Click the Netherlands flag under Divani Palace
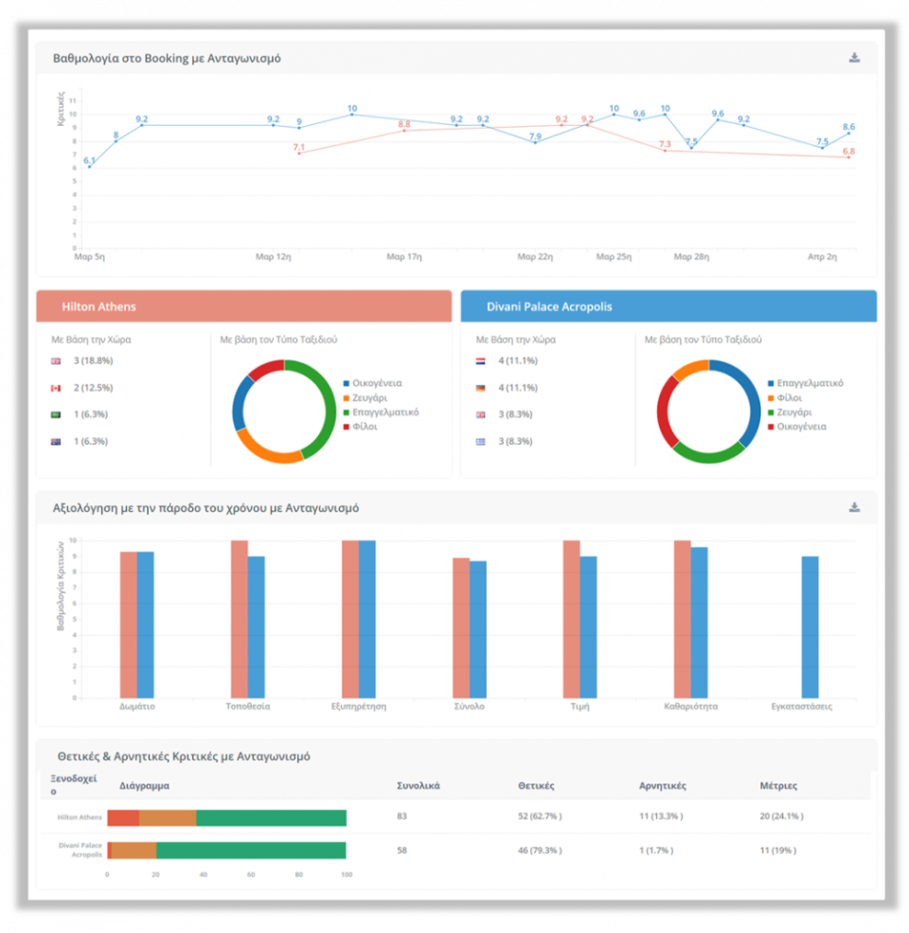The height and width of the screenshot is (933, 909). (x=481, y=361)
